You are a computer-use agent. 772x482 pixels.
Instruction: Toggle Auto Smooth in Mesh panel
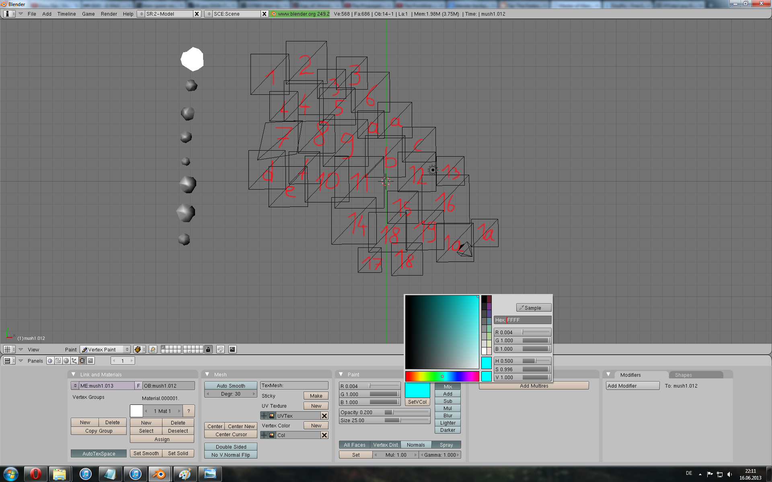click(x=231, y=386)
